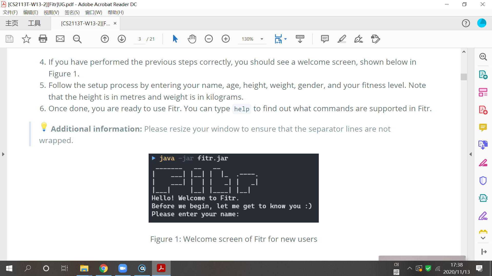Activate the selection arrow tool
This screenshot has height=276, width=492.
click(175, 39)
